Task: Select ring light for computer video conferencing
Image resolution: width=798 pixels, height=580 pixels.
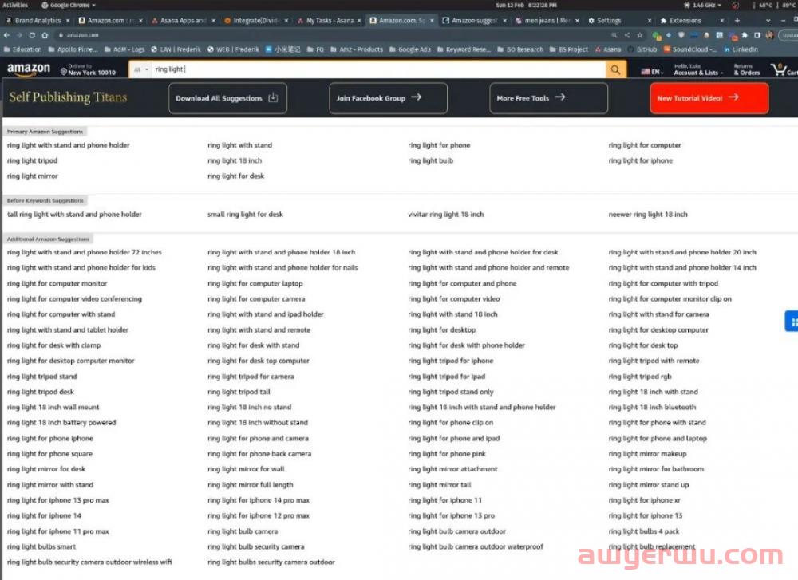Action: 74,299
